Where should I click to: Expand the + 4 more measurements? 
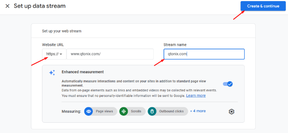point(198,111)
